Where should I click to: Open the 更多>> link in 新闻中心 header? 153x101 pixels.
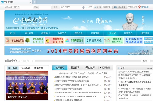(x=146, y=61)
